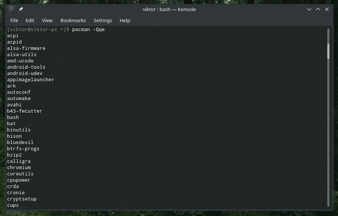The image size is (338, 216).
Task: Click the 'bzip2' line
Action: coord(14,155)
